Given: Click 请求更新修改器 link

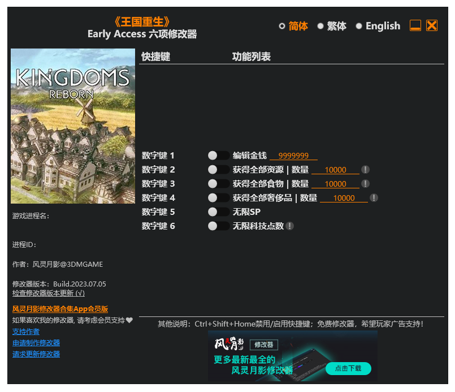Looking at the screenshot, I should 36,354.
